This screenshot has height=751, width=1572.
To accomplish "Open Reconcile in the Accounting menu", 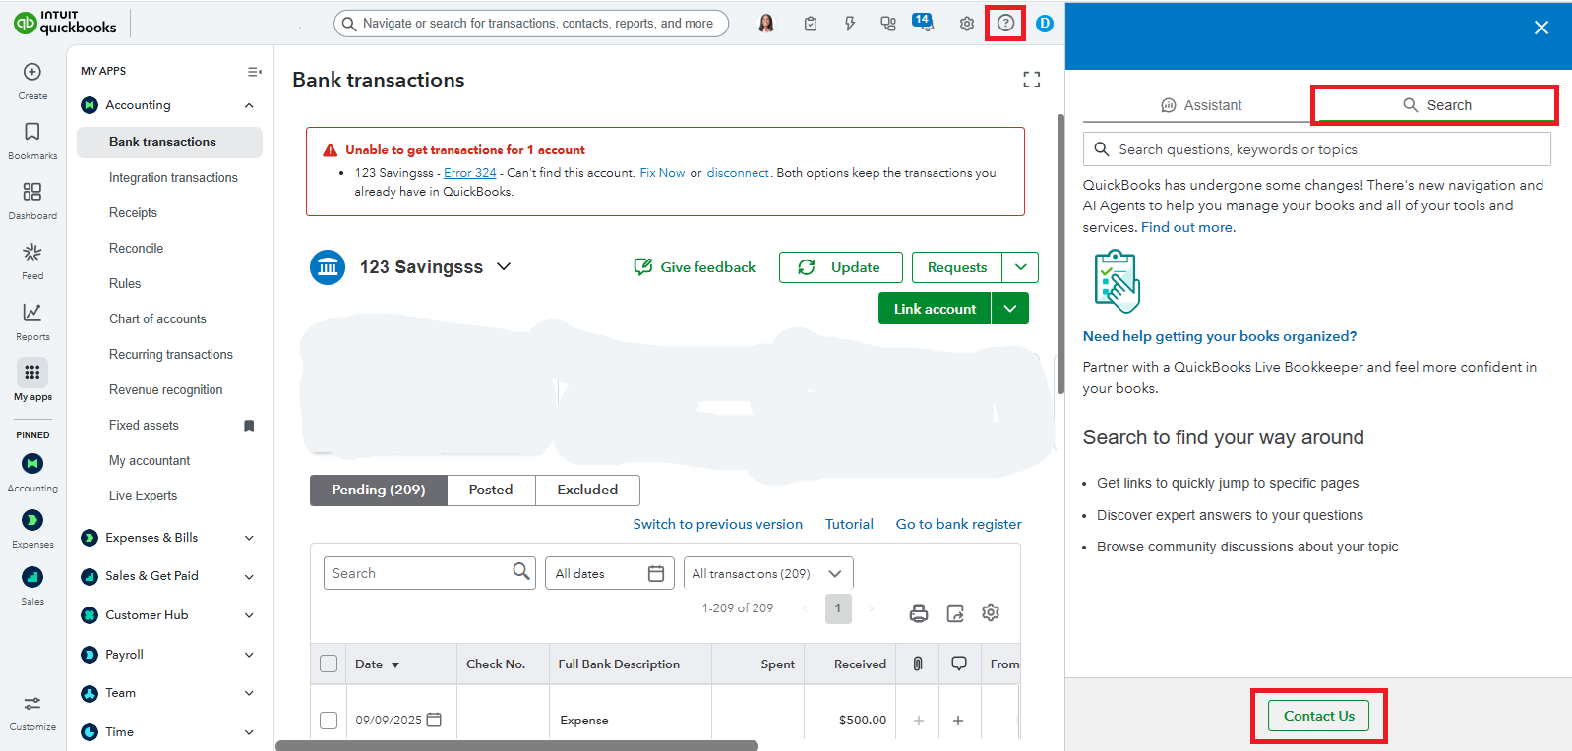I will [x=137, y=249].
